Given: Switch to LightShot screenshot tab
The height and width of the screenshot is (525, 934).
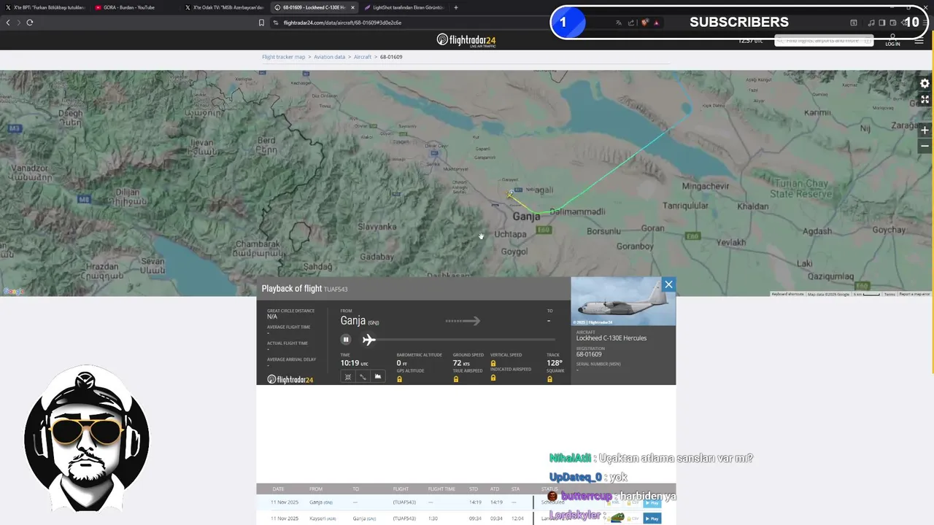Looking at the screenshot, I should coord(404,7).
